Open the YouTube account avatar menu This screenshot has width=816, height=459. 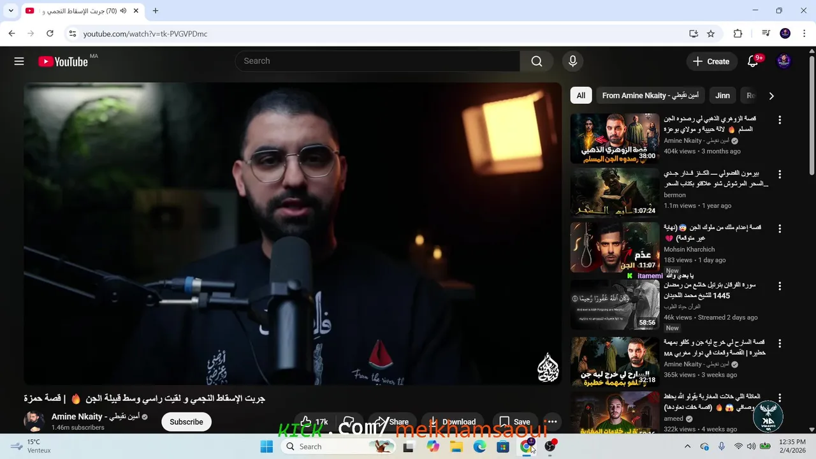(x=784, y=61)
